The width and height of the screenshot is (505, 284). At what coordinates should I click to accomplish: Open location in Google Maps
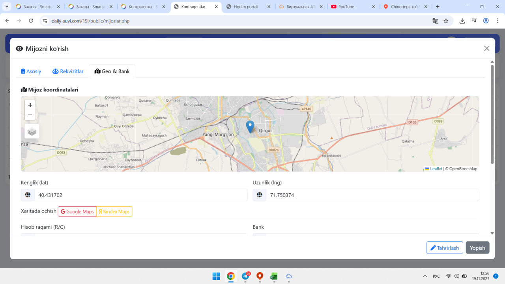77,212
